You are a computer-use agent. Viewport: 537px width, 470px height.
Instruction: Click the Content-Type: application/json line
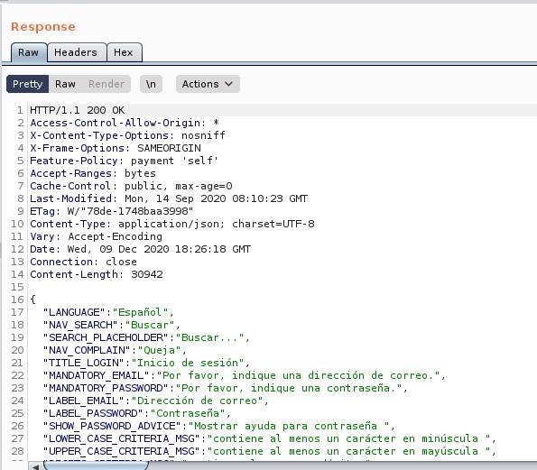tap(172, 224)
